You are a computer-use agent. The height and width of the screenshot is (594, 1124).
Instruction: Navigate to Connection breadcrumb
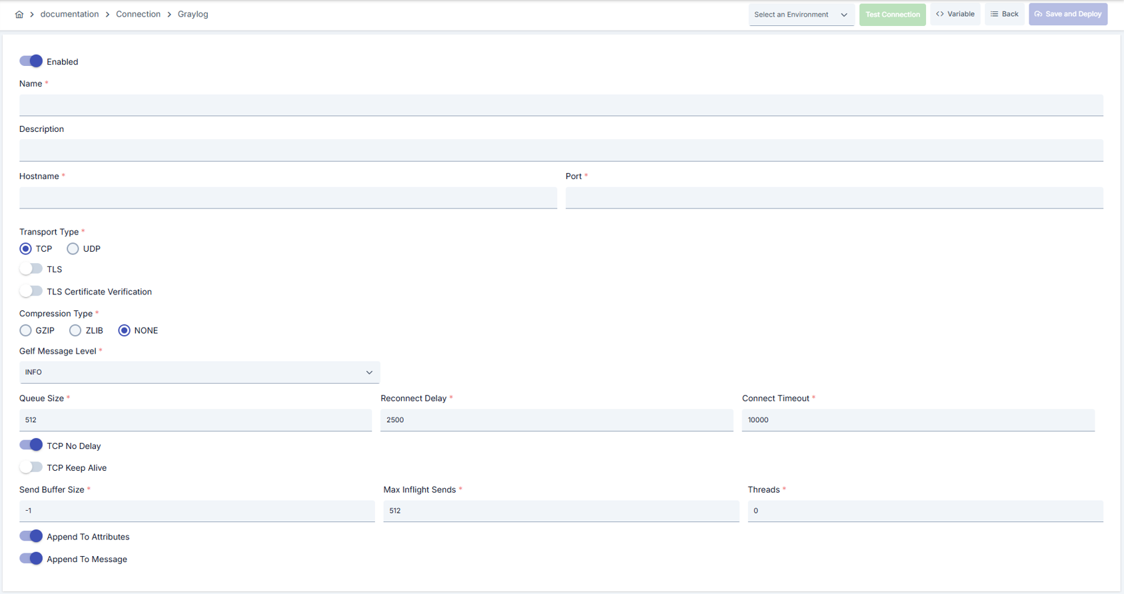[138, 14]
